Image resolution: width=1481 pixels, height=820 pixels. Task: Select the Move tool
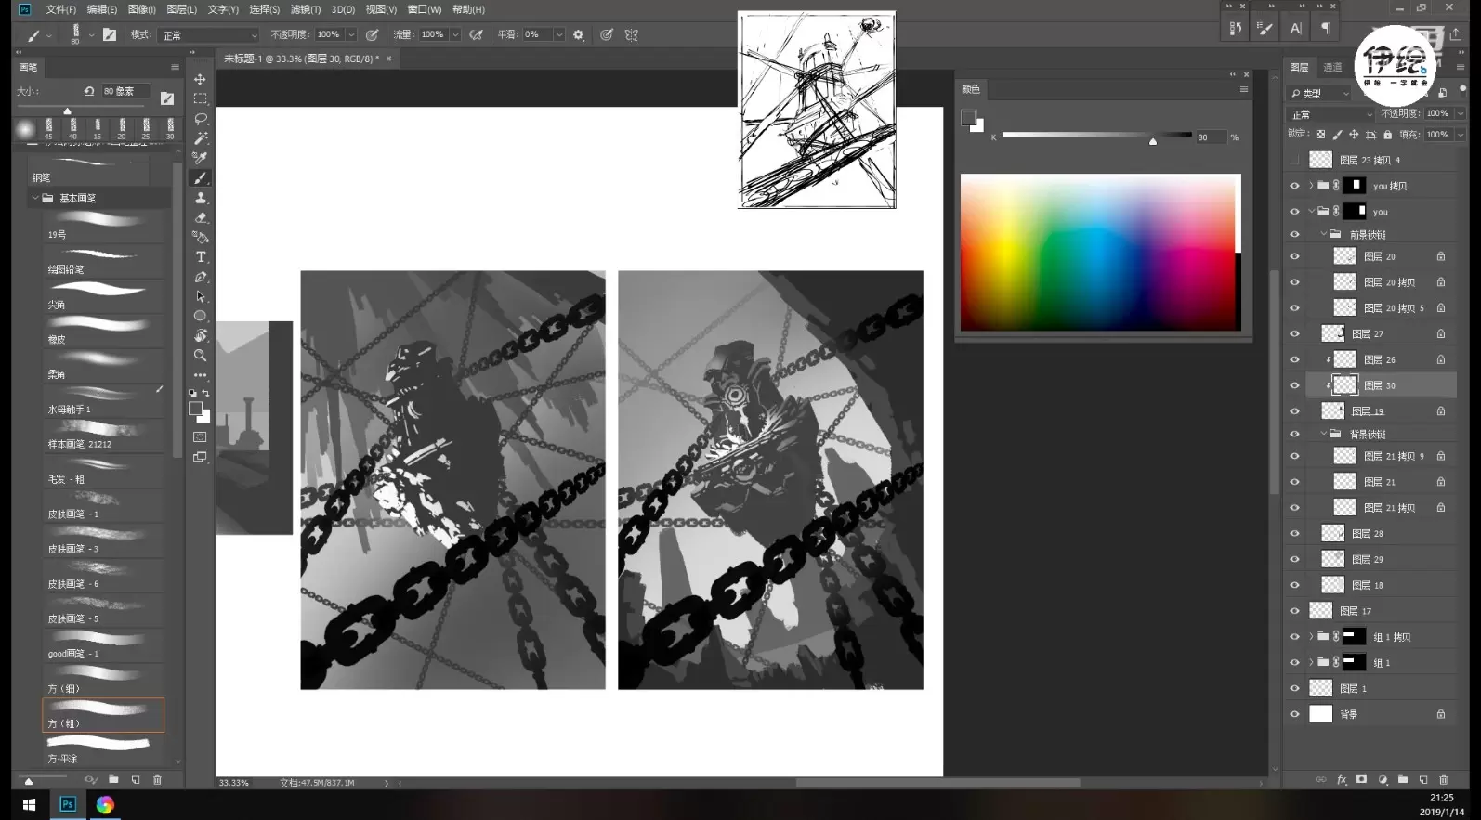coord(200,79)
